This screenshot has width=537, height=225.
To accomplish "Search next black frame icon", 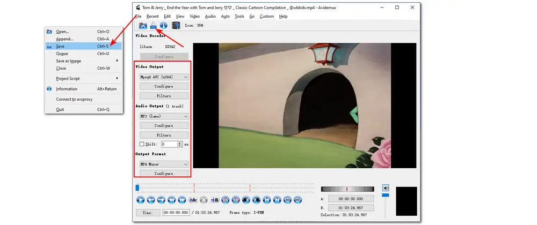I will point(257,200).
